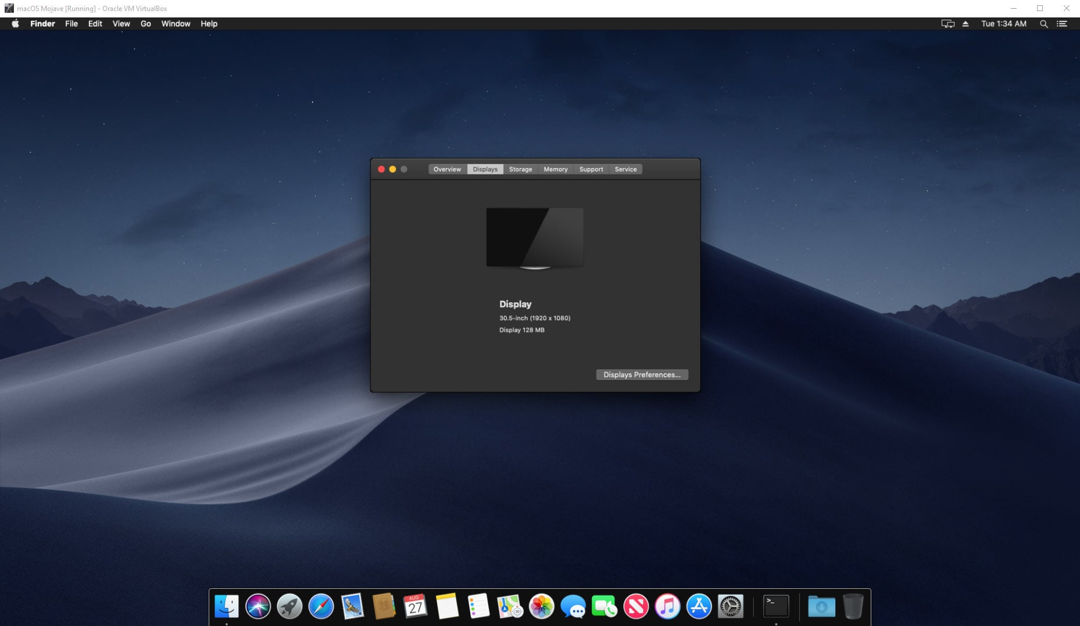Open Messages speech bubble in Dock

click(573, 607)
